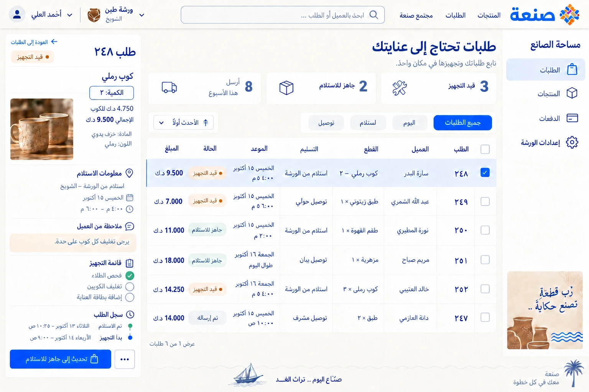
Task: Click the المنتجات cube sidebar icon
Action: coord(572,93)
